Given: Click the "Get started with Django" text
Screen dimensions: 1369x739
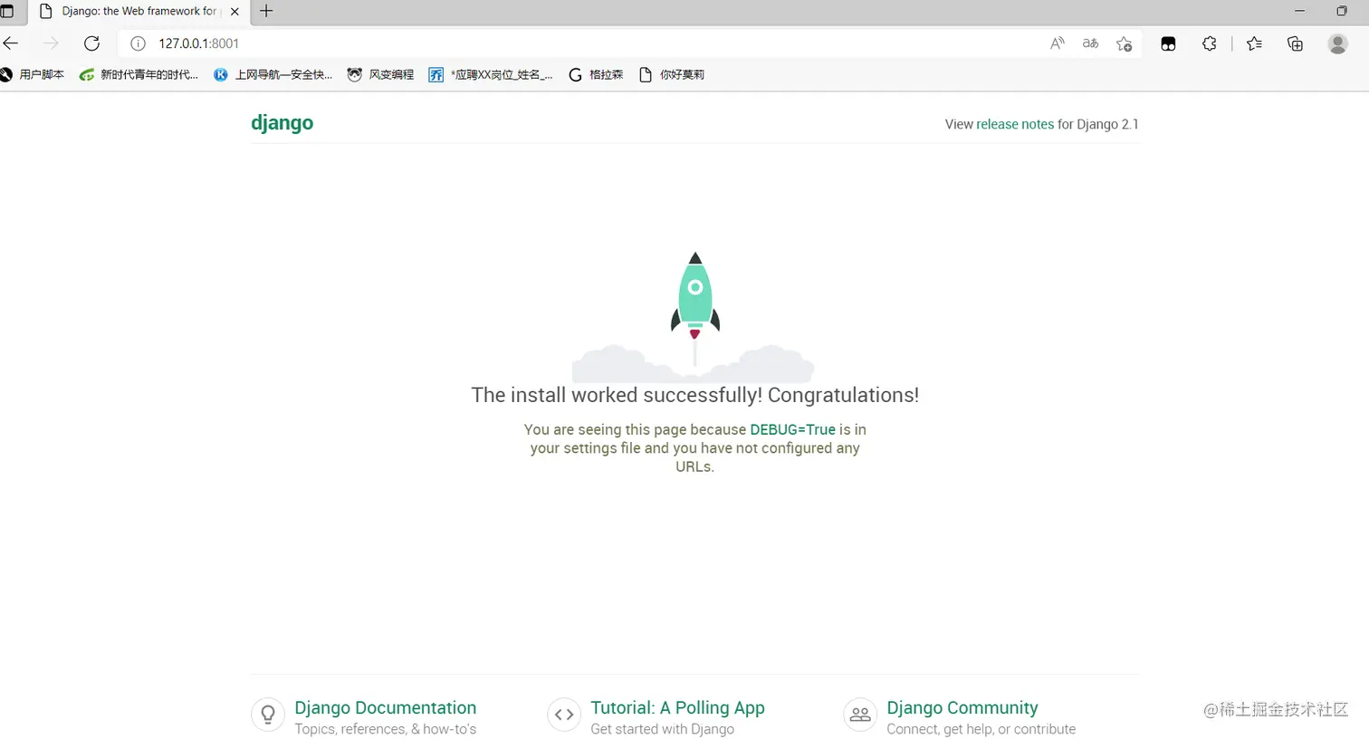Looking at the screenshot, I should pos(663,729).
